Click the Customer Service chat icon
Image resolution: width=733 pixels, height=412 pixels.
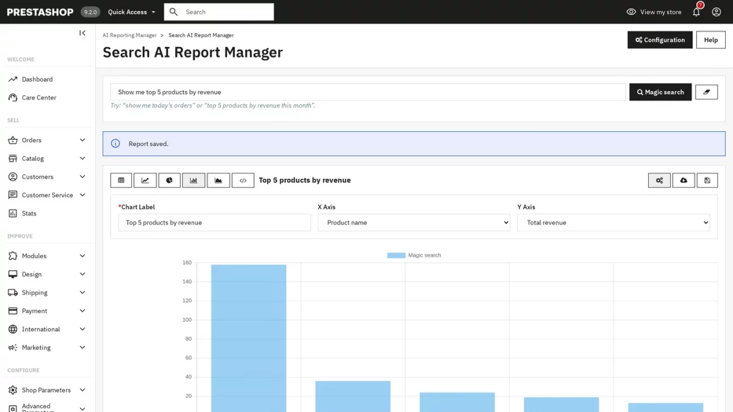pyautogui.click(x=12, y=195)
